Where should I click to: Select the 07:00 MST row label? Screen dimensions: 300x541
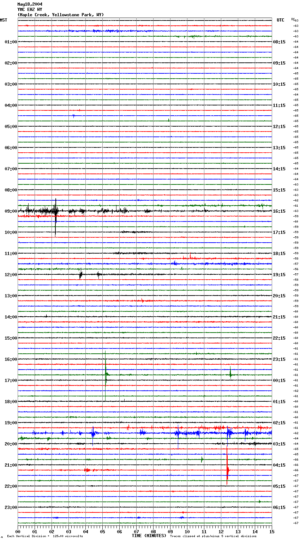(x=11, y=169)
